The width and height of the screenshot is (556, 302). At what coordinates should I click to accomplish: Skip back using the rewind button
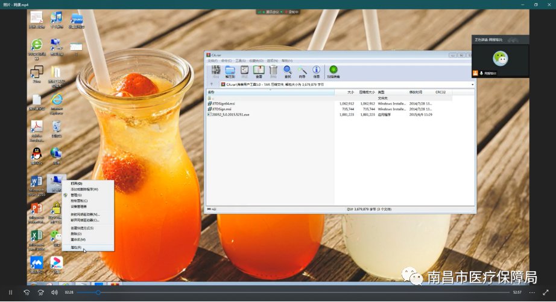tap(27, 292)
